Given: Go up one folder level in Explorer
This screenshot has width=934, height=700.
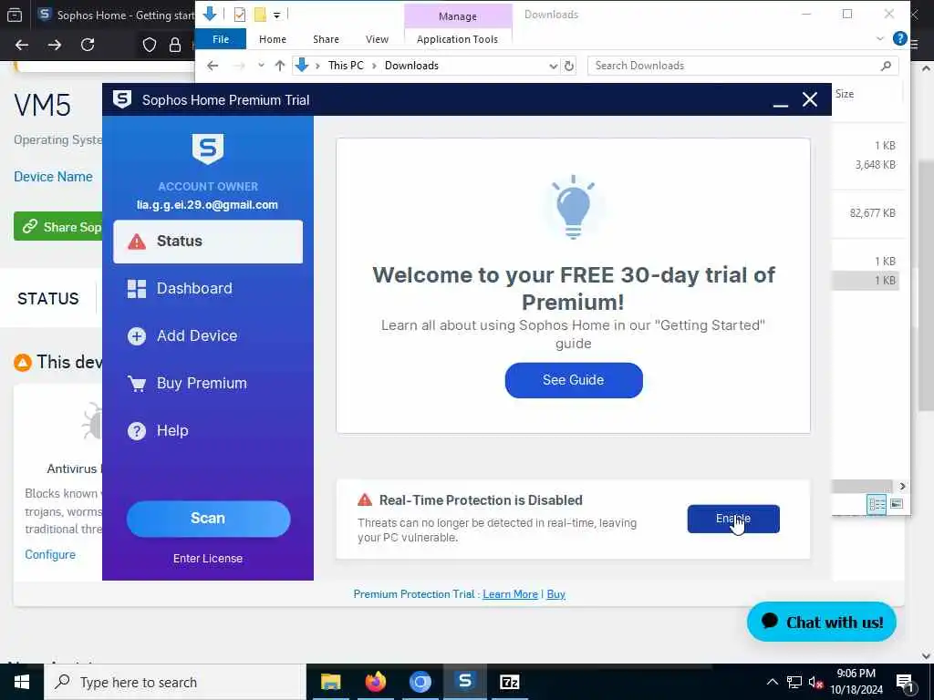Looking at the screenshot, I should (x=279, y=66).
